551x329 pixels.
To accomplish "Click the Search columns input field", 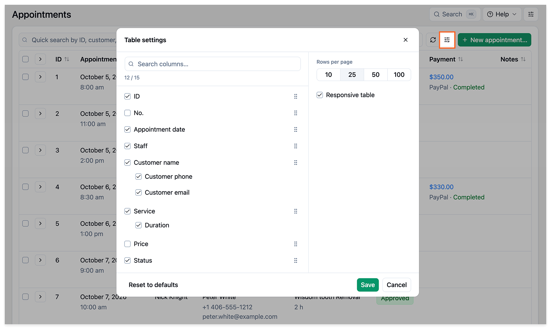I will tap(213, 64).
